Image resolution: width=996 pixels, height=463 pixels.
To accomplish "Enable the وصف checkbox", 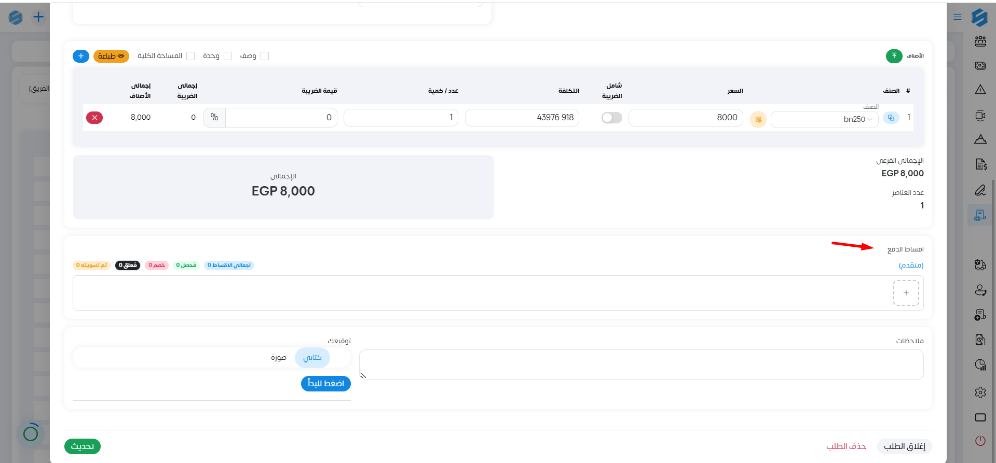I will point(265,56).
